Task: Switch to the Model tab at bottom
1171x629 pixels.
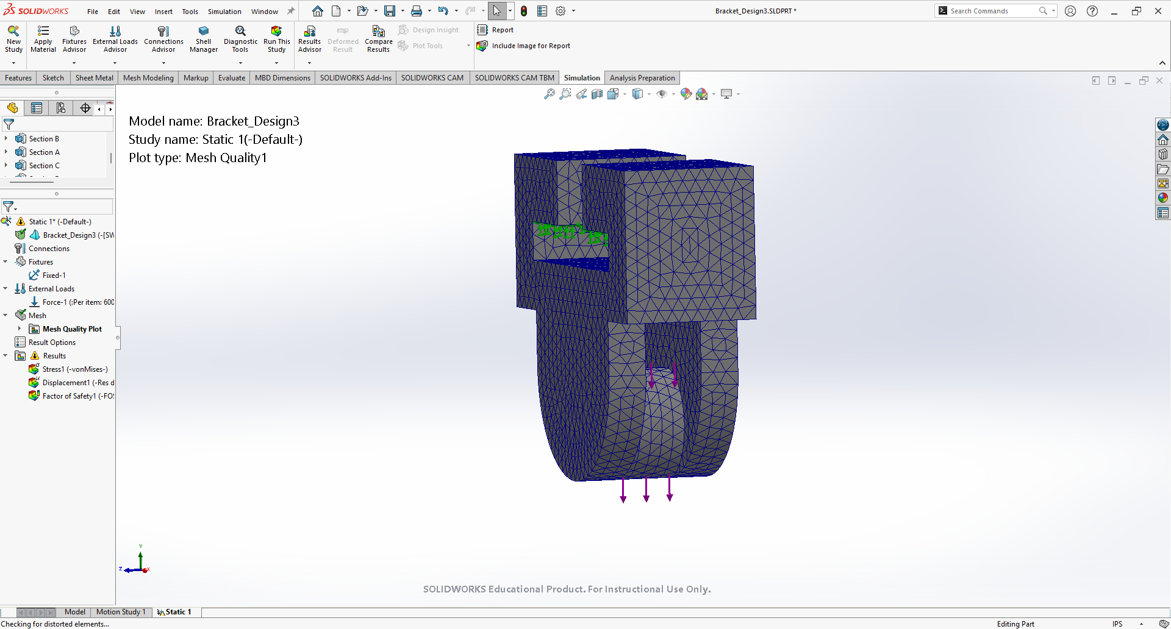Action: click(75, 612)
